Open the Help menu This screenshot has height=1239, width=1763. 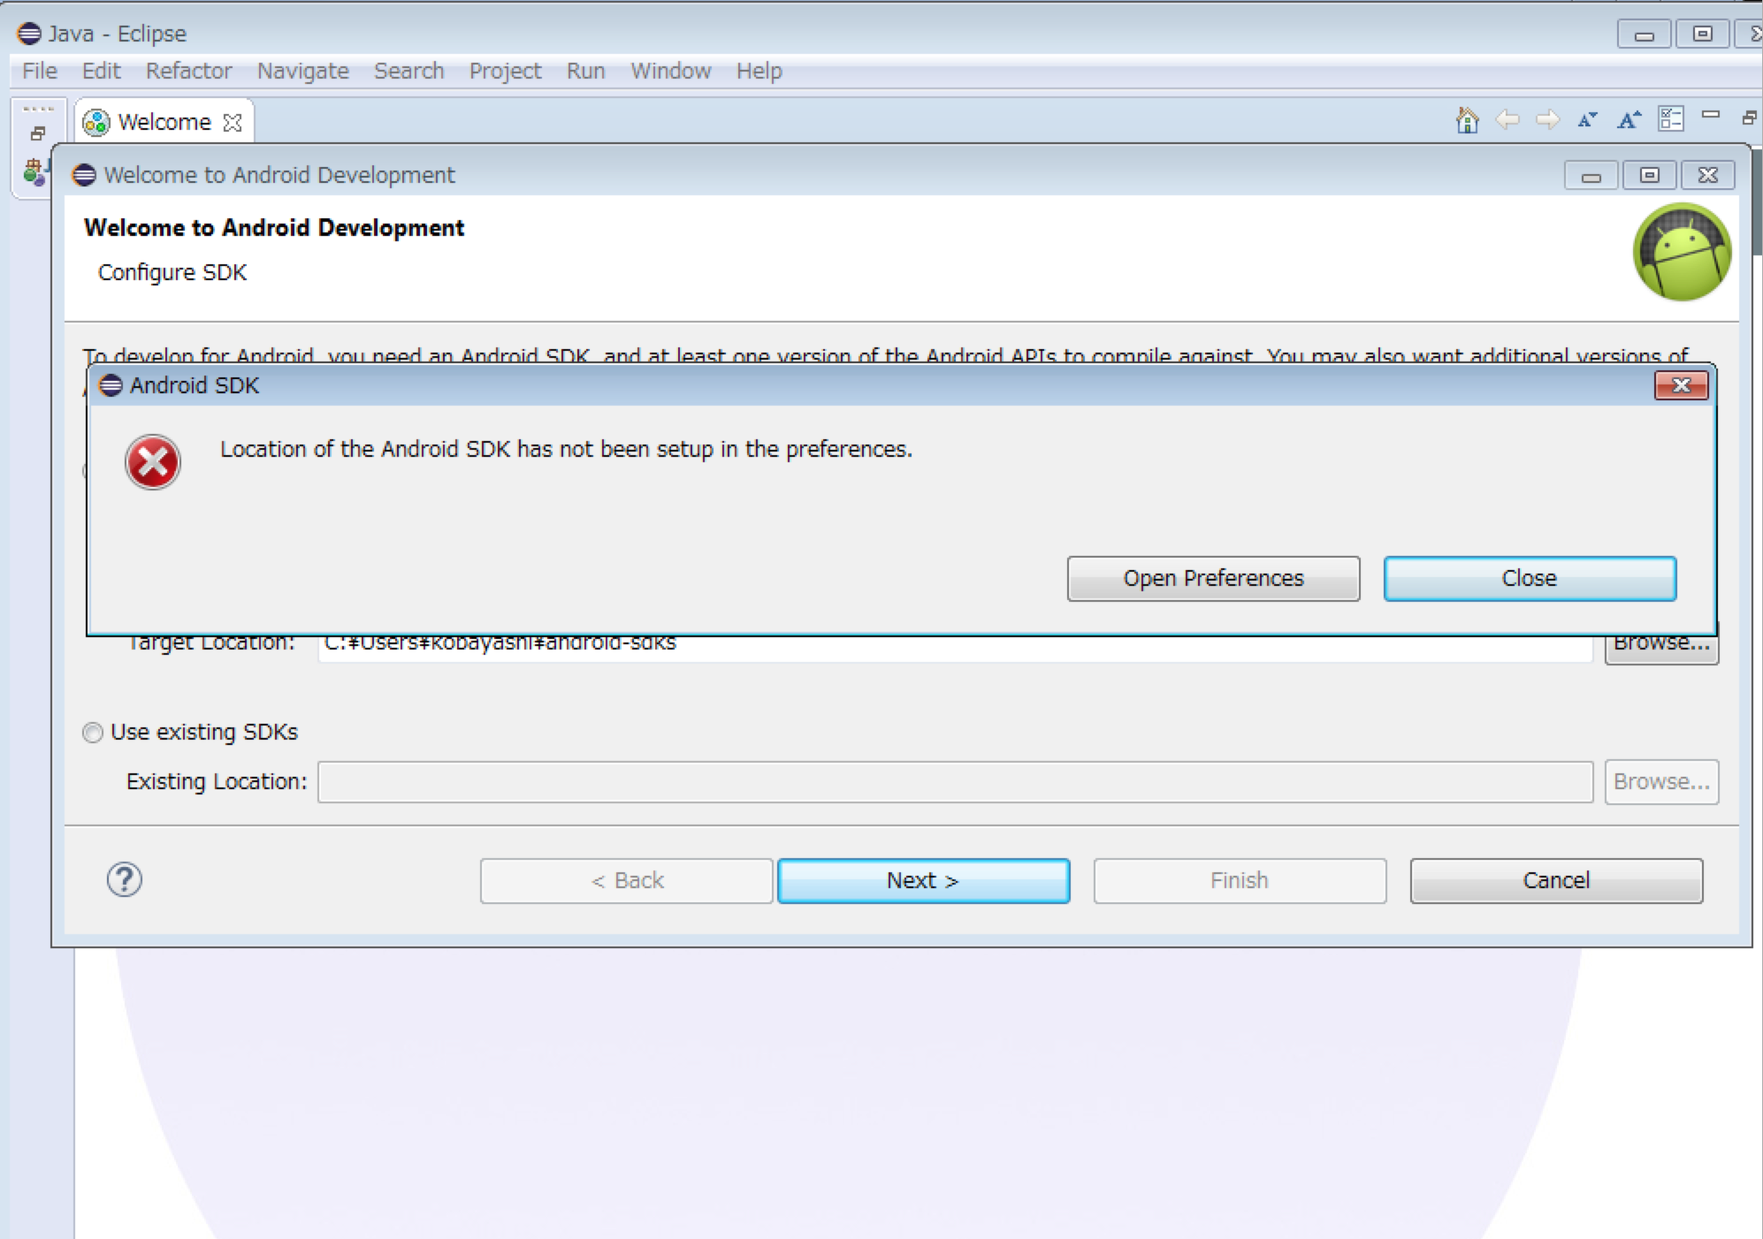point(759,71)
